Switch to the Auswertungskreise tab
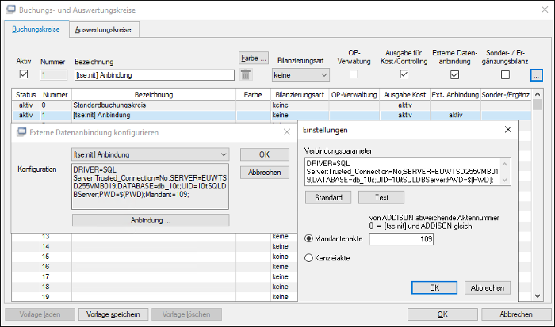The width and height of the screenshot is (555, 327). (x=103, y=30)
